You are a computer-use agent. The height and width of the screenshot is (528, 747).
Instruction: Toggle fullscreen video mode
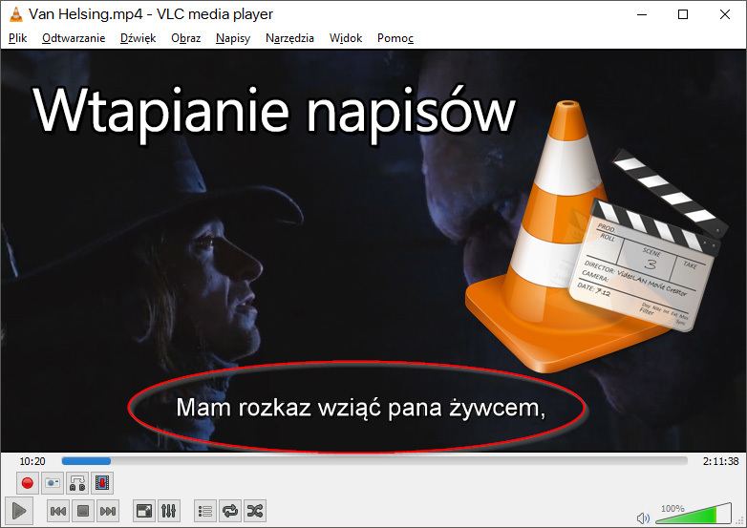pyautogui.click(x=143, y=511)
